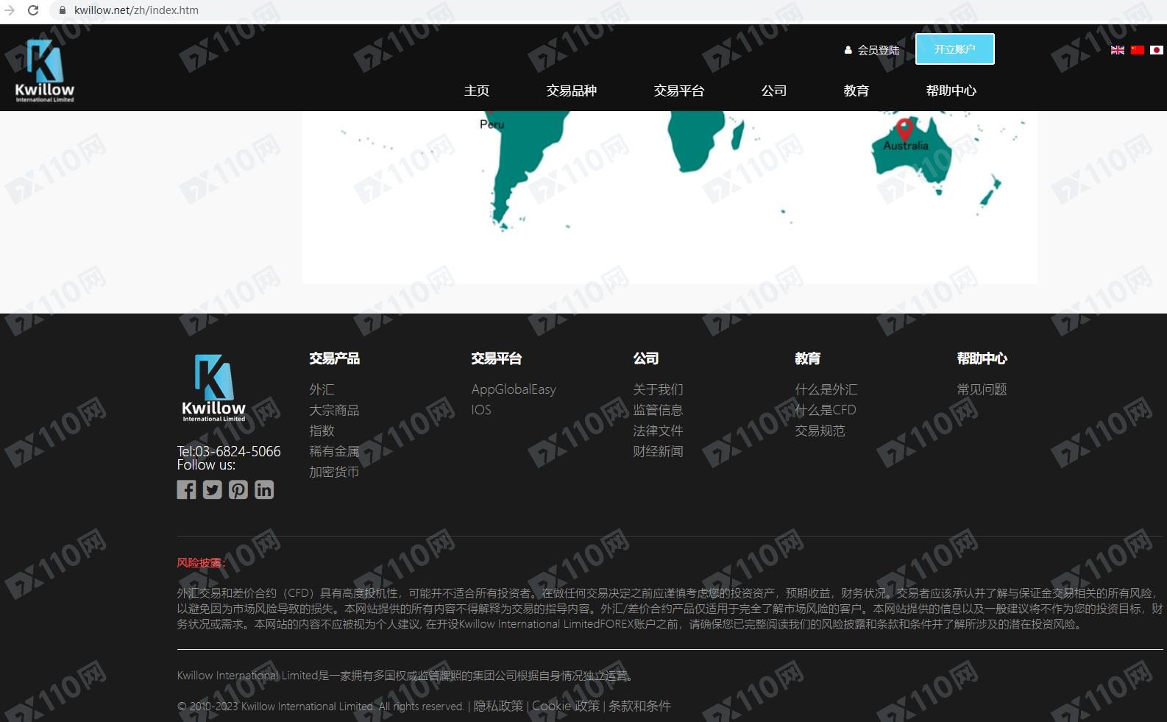Open the 交易品种 navigation menu
Screen dimensions: 1167x722
571,91
